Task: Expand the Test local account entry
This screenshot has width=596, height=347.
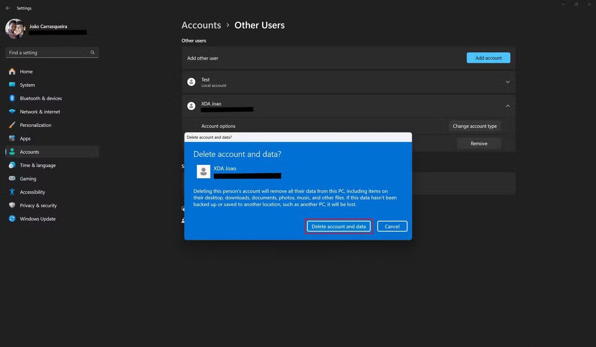Action: pos(508,82)
